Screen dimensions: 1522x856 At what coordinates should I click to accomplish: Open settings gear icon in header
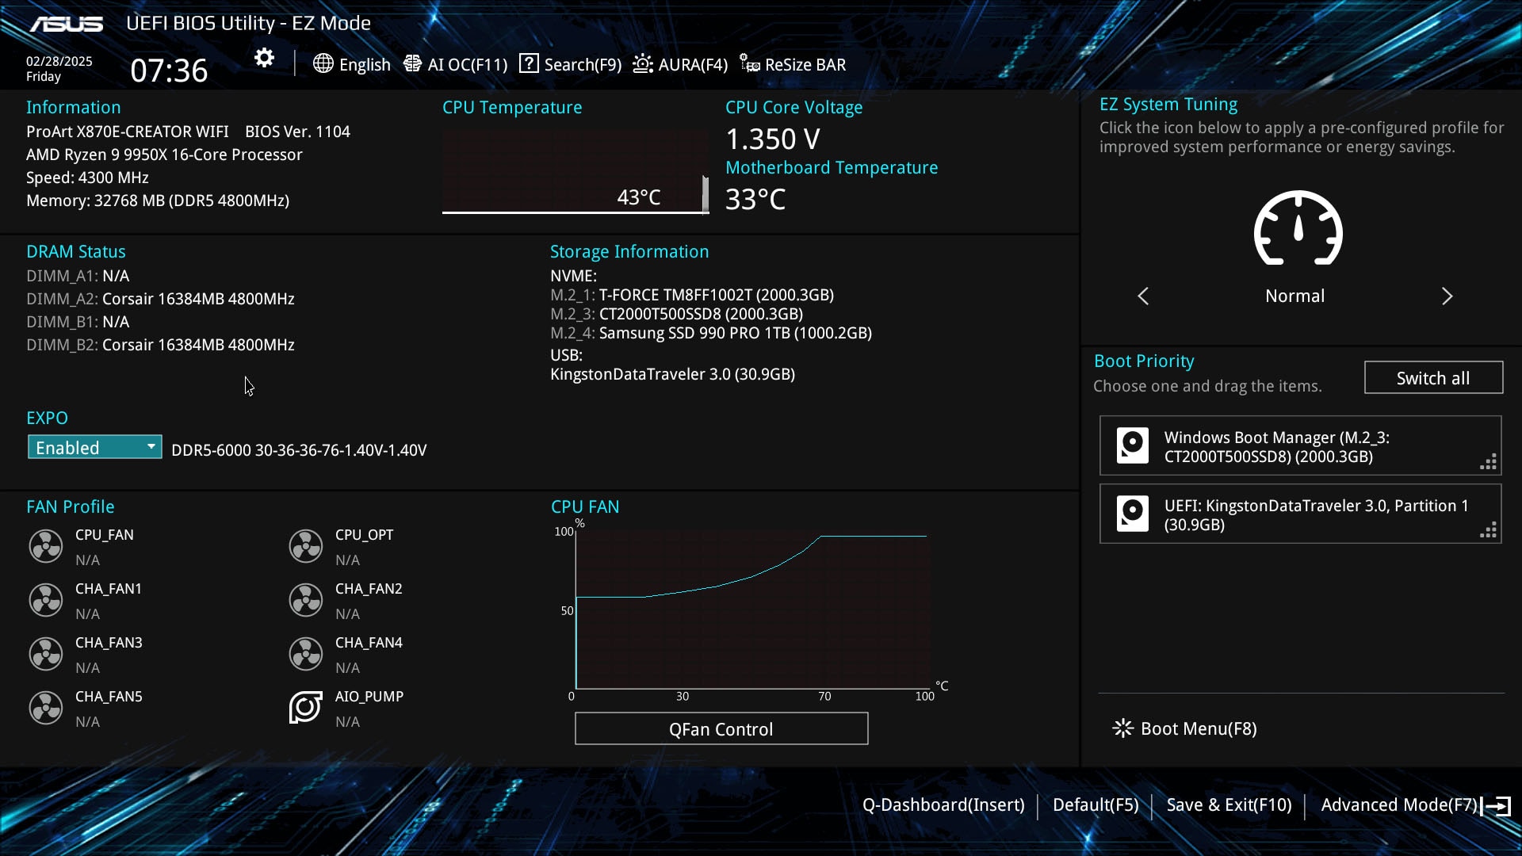(x=264, y=58)
